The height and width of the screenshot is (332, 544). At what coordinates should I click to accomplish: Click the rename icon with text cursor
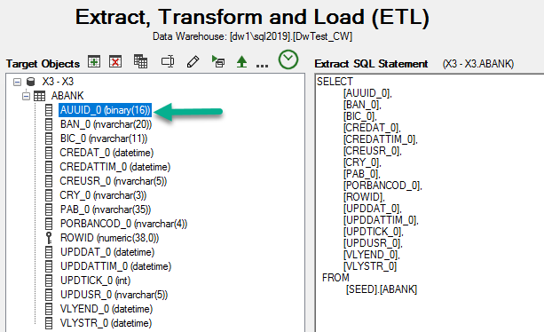click(x=168, y=62)
